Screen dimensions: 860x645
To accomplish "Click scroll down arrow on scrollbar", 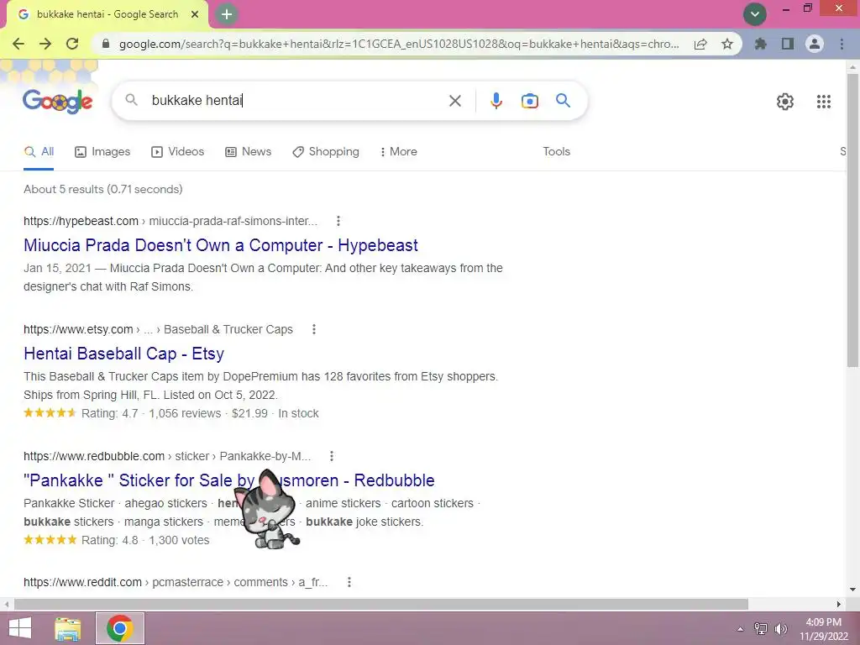I will point(852,590).
